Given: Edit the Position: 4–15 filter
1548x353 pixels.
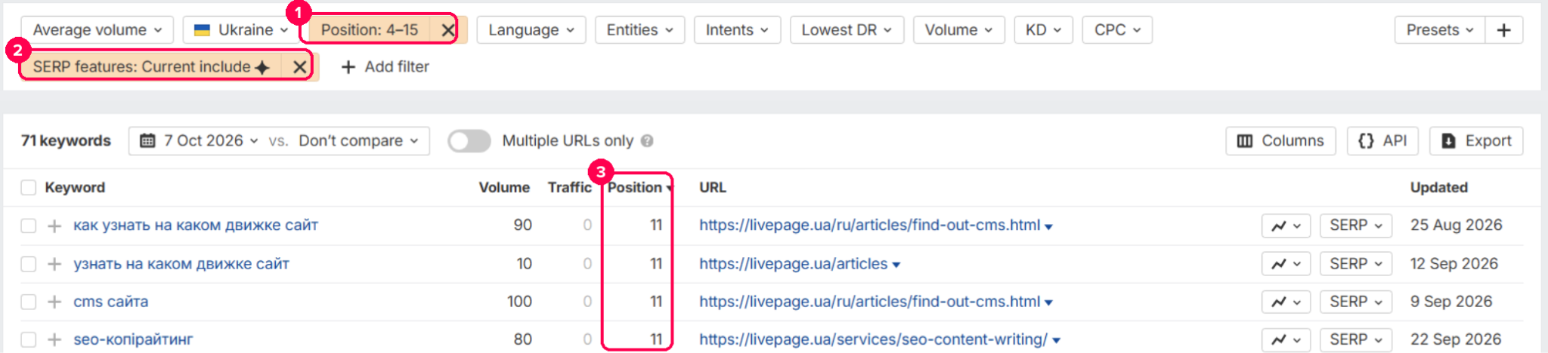Looking at the screenshot, I should (370, 30).
